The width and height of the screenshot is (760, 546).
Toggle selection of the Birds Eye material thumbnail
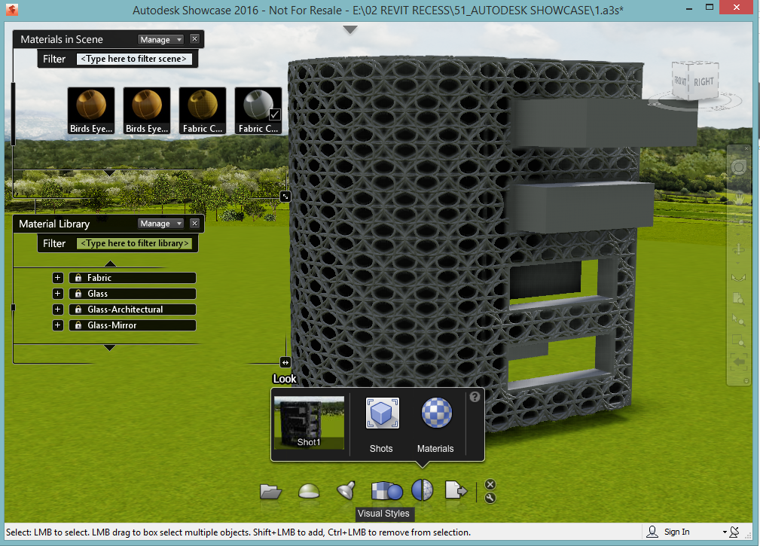point(90,105)
